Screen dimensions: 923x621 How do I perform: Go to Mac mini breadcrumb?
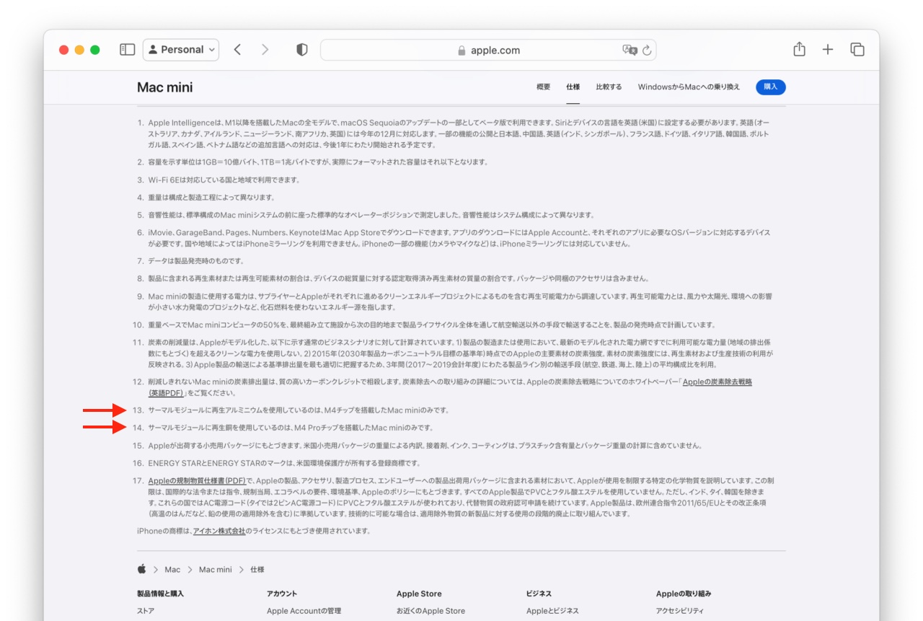point(216,570)
